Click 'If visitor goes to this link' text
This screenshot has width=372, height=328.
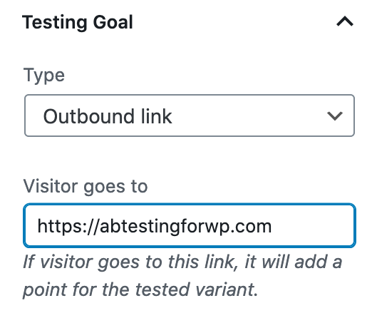coord(128,262)
